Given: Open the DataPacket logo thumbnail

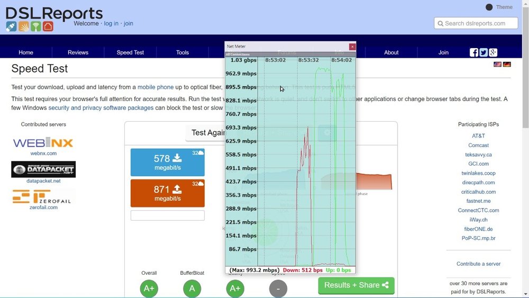Looking at the screenshot, I should tap(43, 169).
